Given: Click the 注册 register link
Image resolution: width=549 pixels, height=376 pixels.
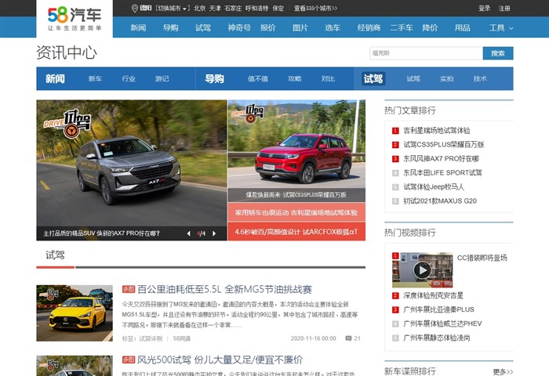Looking at the screenshot, I should tap(504, 8).
